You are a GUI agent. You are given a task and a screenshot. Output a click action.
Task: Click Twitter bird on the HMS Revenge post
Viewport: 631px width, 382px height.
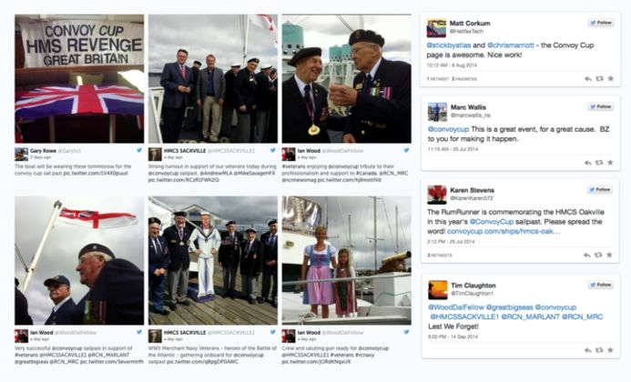point(139,150)
